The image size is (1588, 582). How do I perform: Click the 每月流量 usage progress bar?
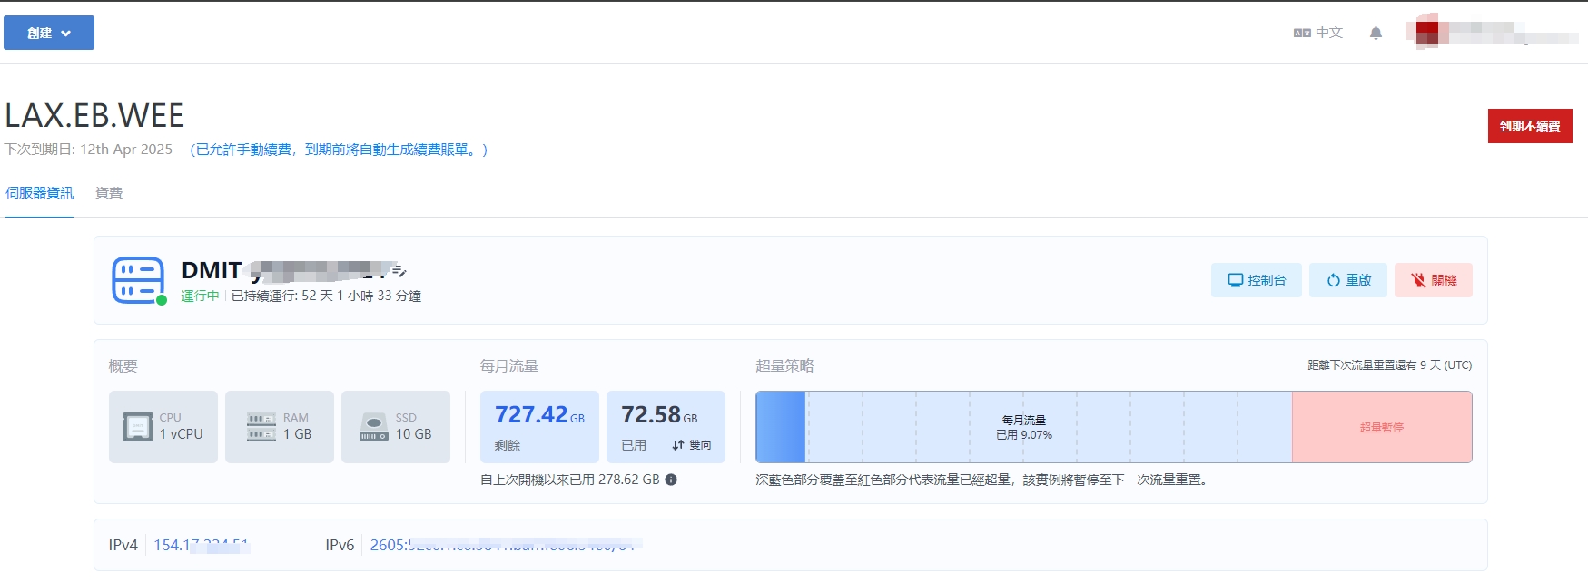click(1023, 427)
